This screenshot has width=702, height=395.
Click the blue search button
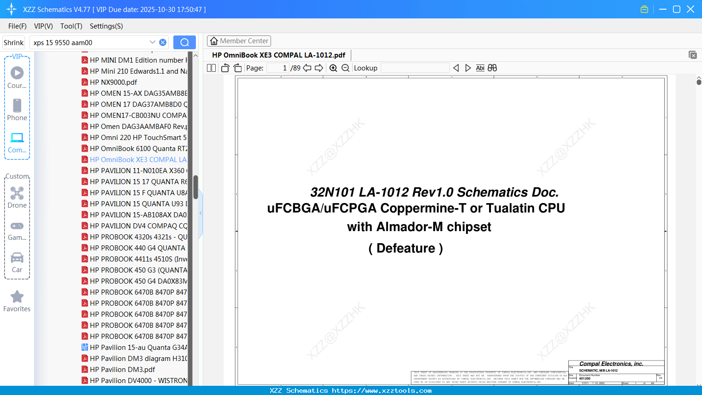[184, 42]
